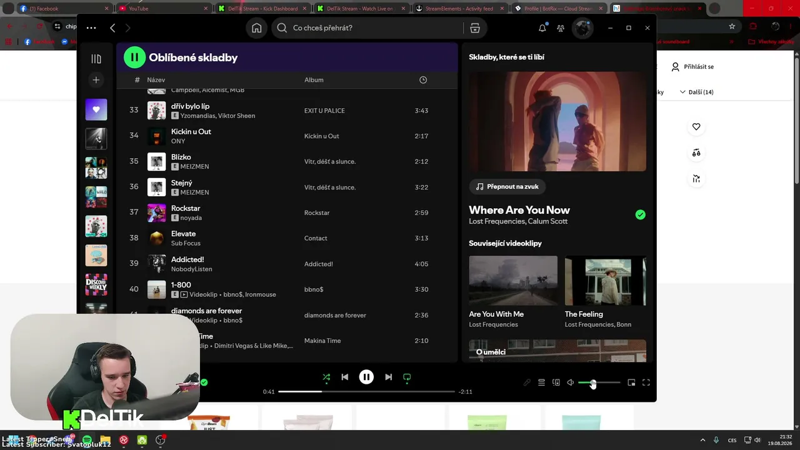Open the Browse icon in the search bar

pyautogui.click(x=475, y=28)
